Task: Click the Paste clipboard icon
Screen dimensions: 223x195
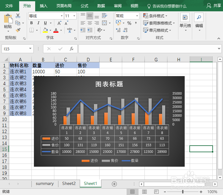Action: [8, 19]
